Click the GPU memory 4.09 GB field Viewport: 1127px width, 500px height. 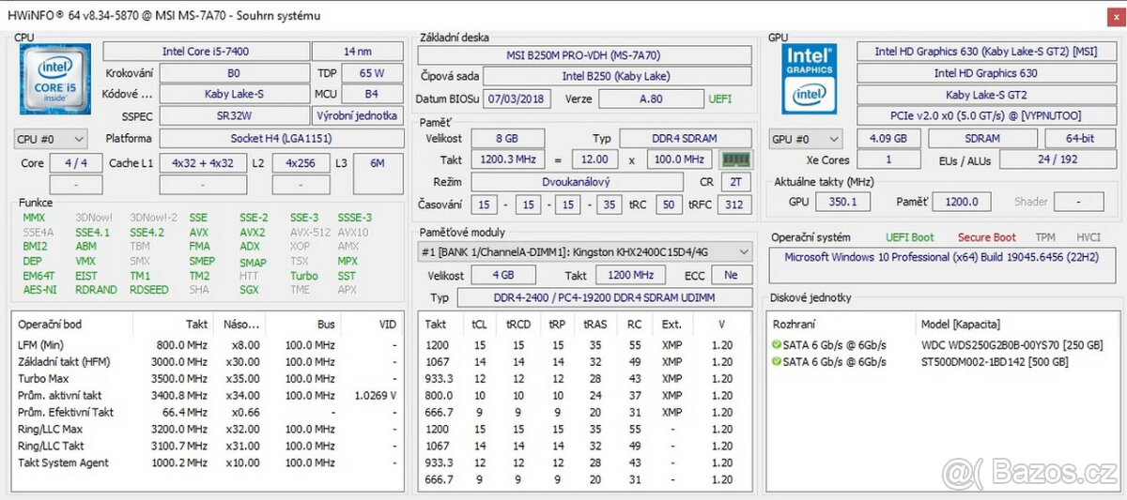tap(888, 139)
